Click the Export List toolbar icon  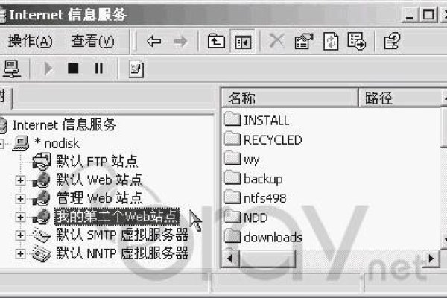click(356, 41)
